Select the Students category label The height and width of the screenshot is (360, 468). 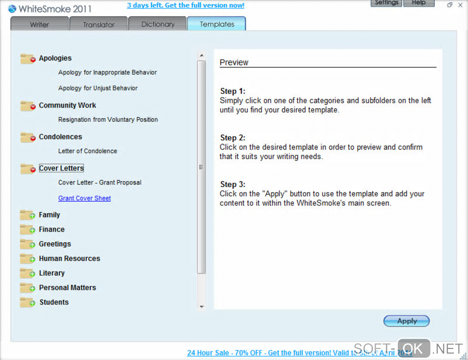click(54, 302)
